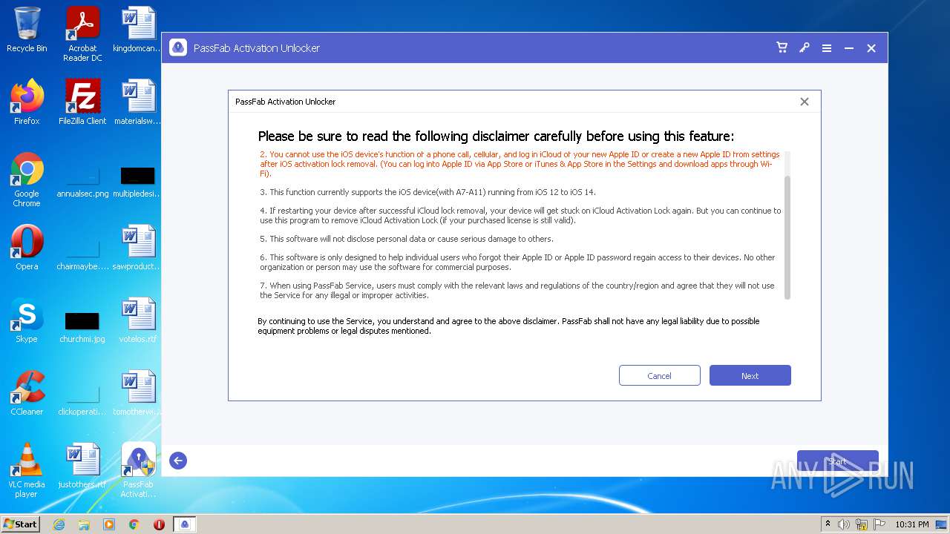Viewport: 950px width, 534px height.
Task: Show hidden system tray icons arrow
Action: click(828, 524)
